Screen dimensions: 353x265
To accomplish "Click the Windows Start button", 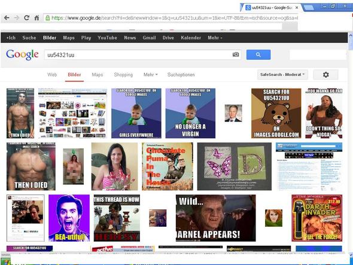I will (x=5, y=262).
